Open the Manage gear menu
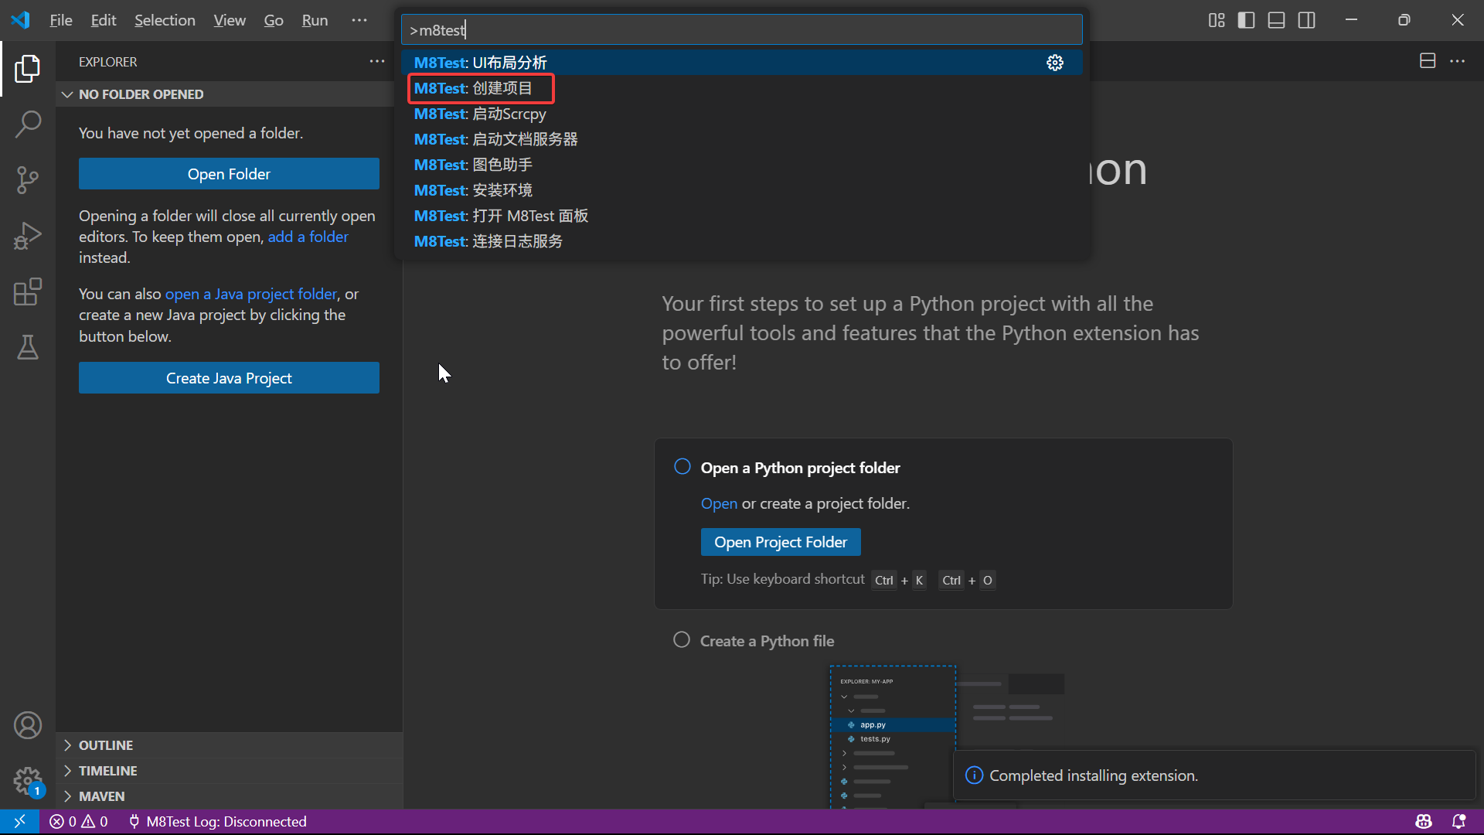Screen dimensions: 1484x835 coord(28,781)
